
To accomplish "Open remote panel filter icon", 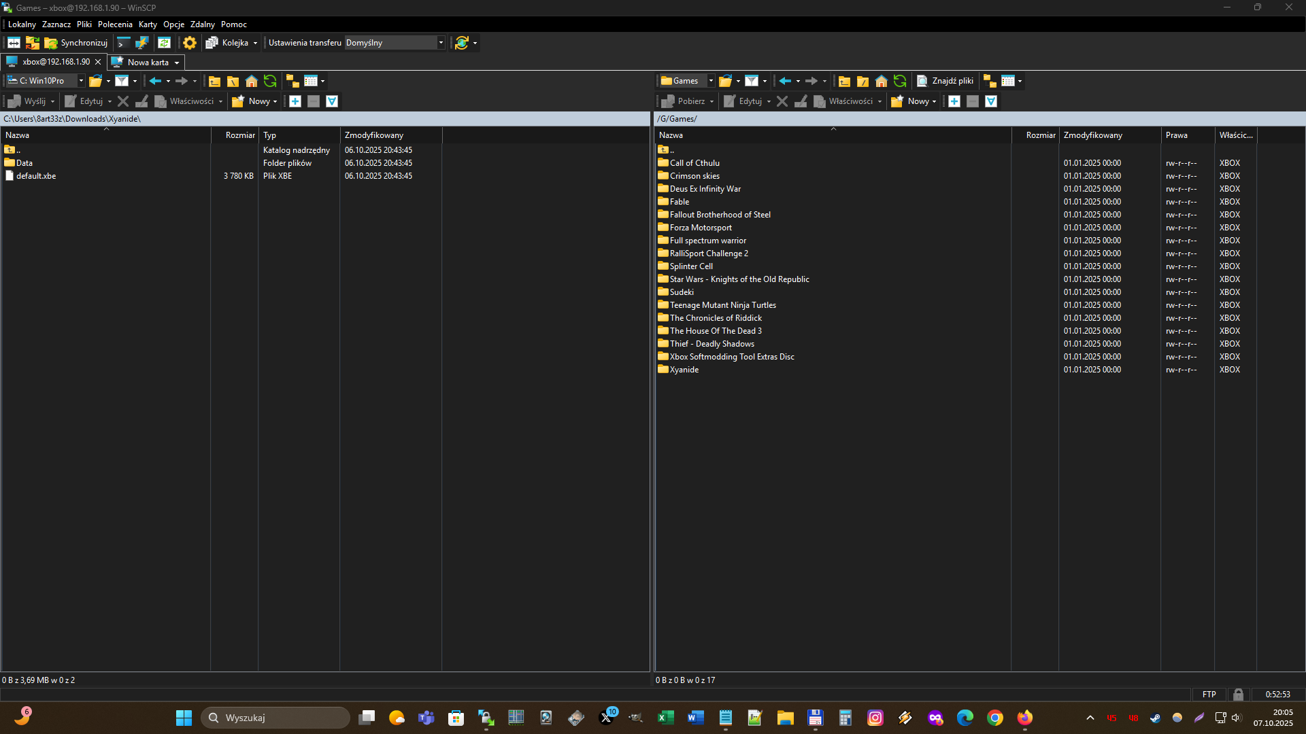I will 752,81.
